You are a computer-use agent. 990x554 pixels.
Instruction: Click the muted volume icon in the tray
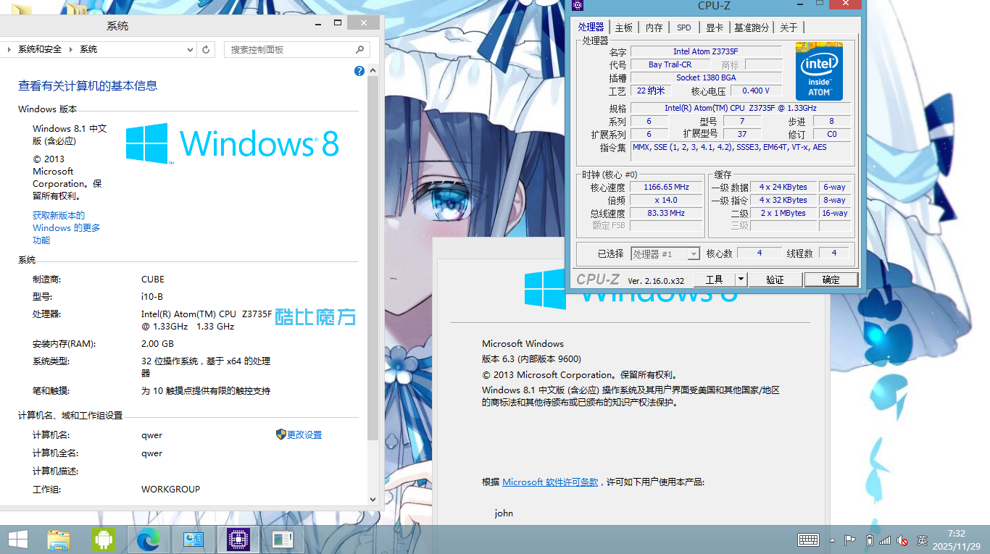[x=902, y=540]
